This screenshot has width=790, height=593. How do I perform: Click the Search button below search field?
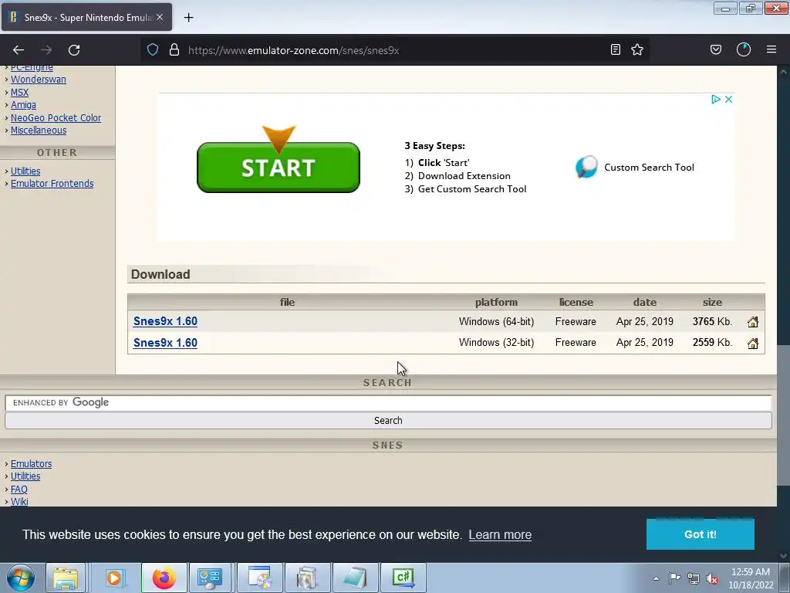388,421
